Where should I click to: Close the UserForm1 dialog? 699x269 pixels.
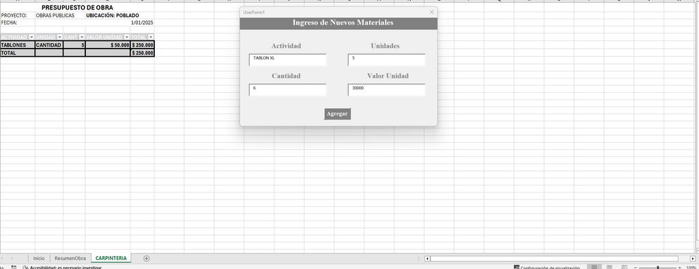[431, 12]
